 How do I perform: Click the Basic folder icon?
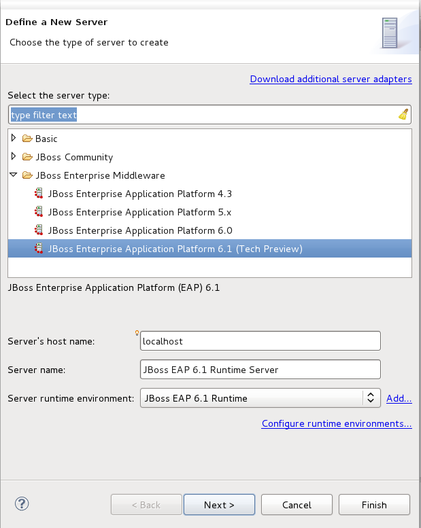coord(27,139)
